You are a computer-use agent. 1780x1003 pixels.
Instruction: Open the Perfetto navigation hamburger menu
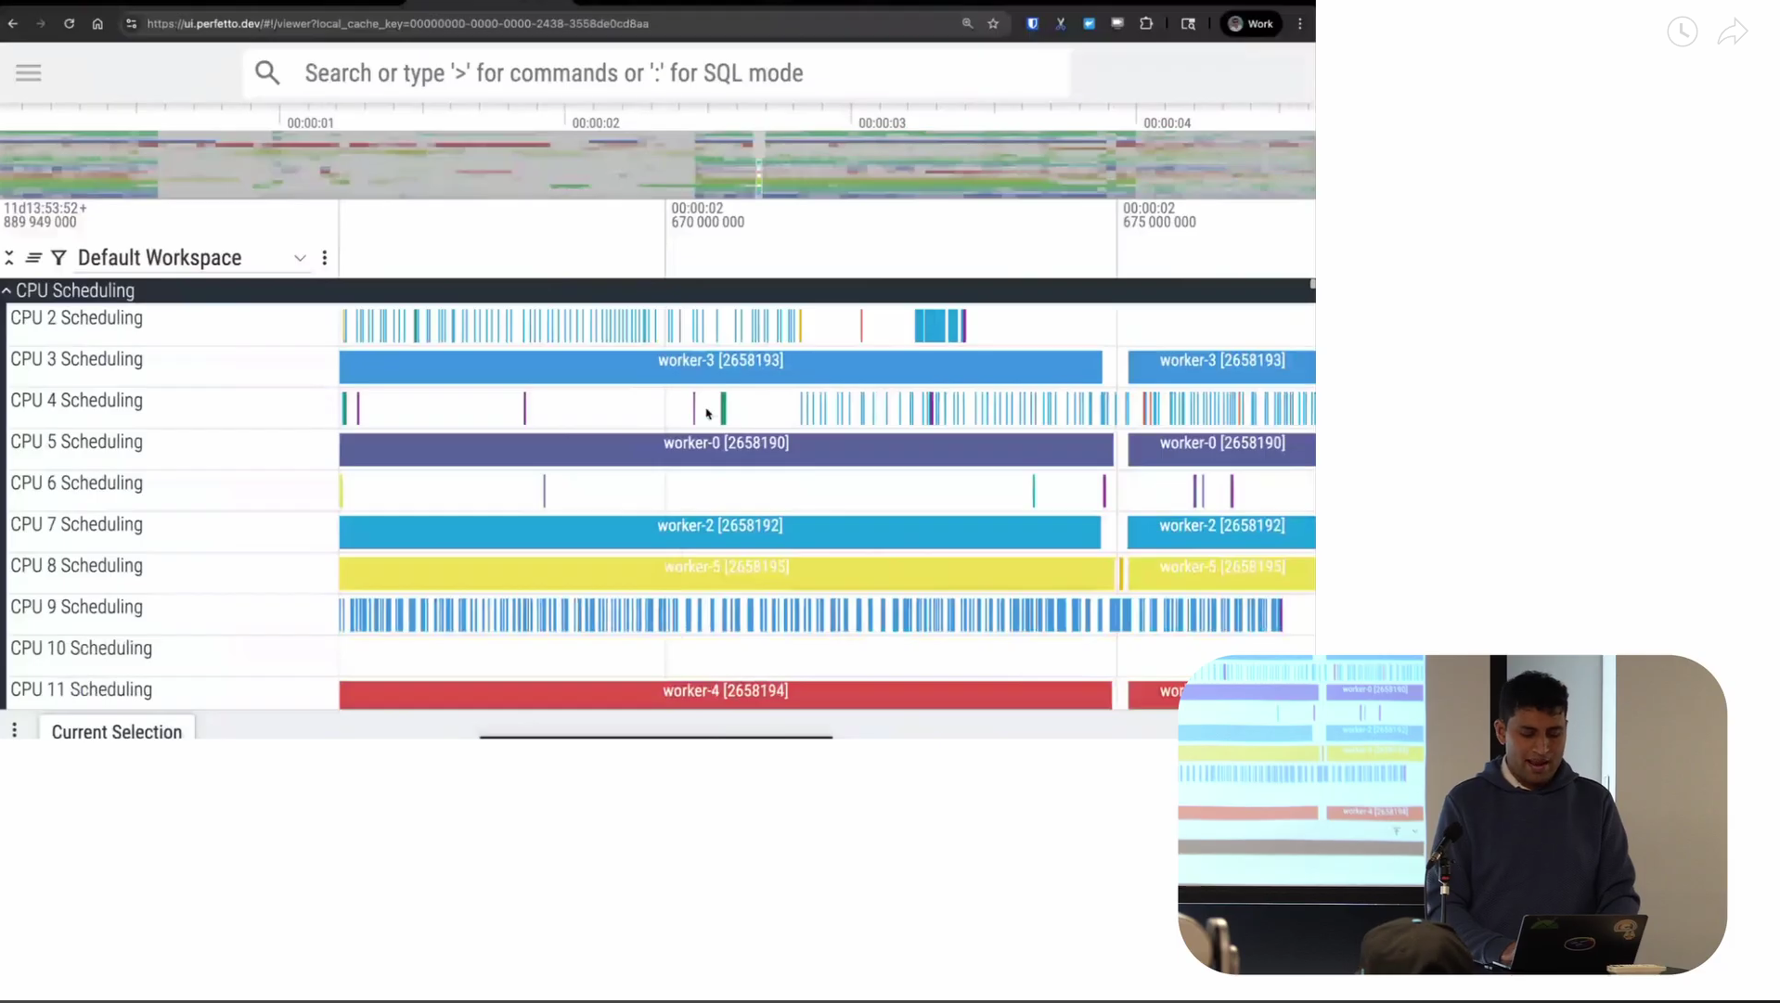[x=28, y=72]
